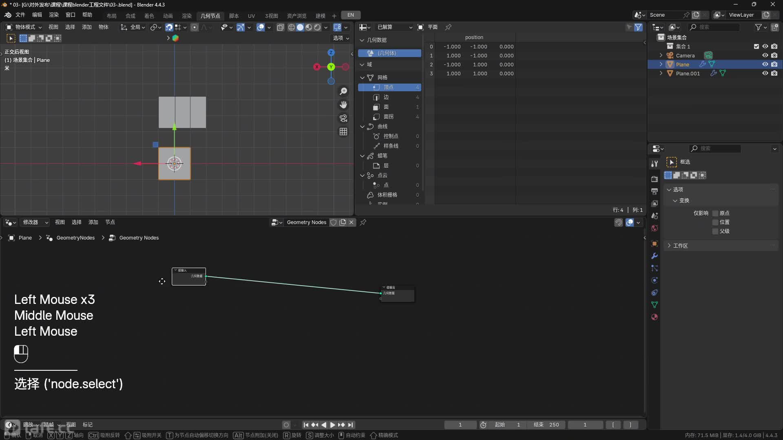This screenshot has width=783, height=440.
Task: Open the Material properties tab
Action: pyautogui.click(x=655, y=317)
